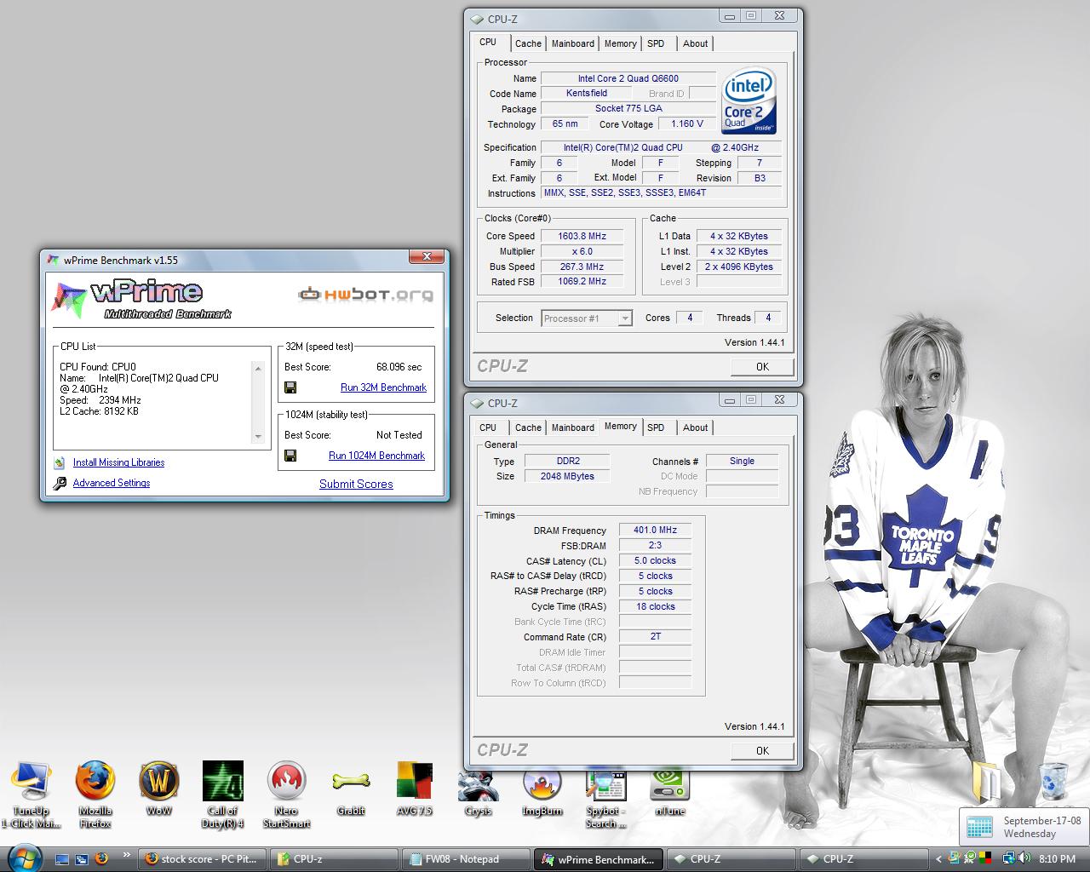Open Memory tab in processor-info CPU-Z window

(x=620, y=43)
